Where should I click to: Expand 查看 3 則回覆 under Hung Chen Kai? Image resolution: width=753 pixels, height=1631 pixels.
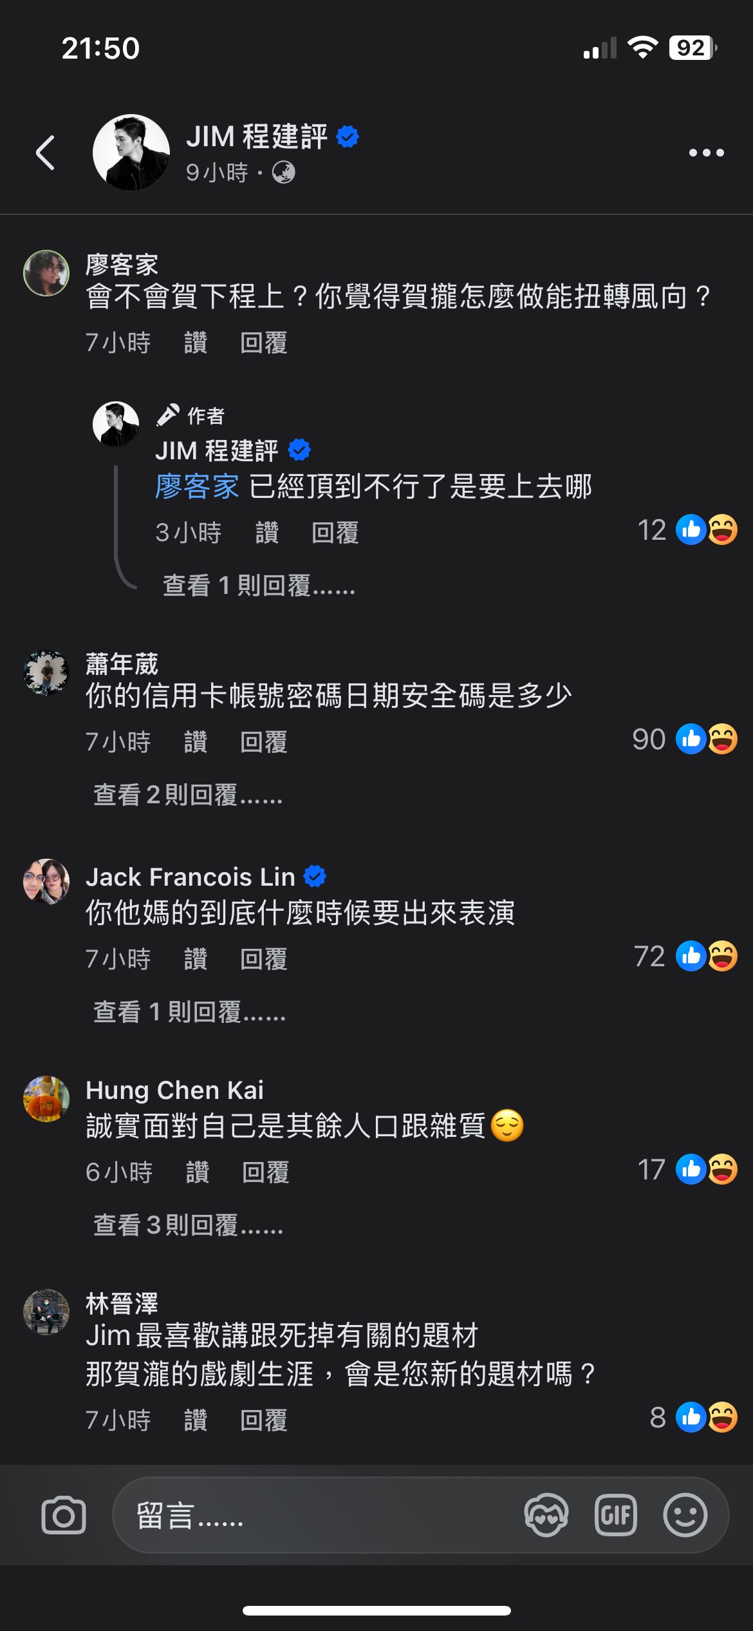point(188,1225)
